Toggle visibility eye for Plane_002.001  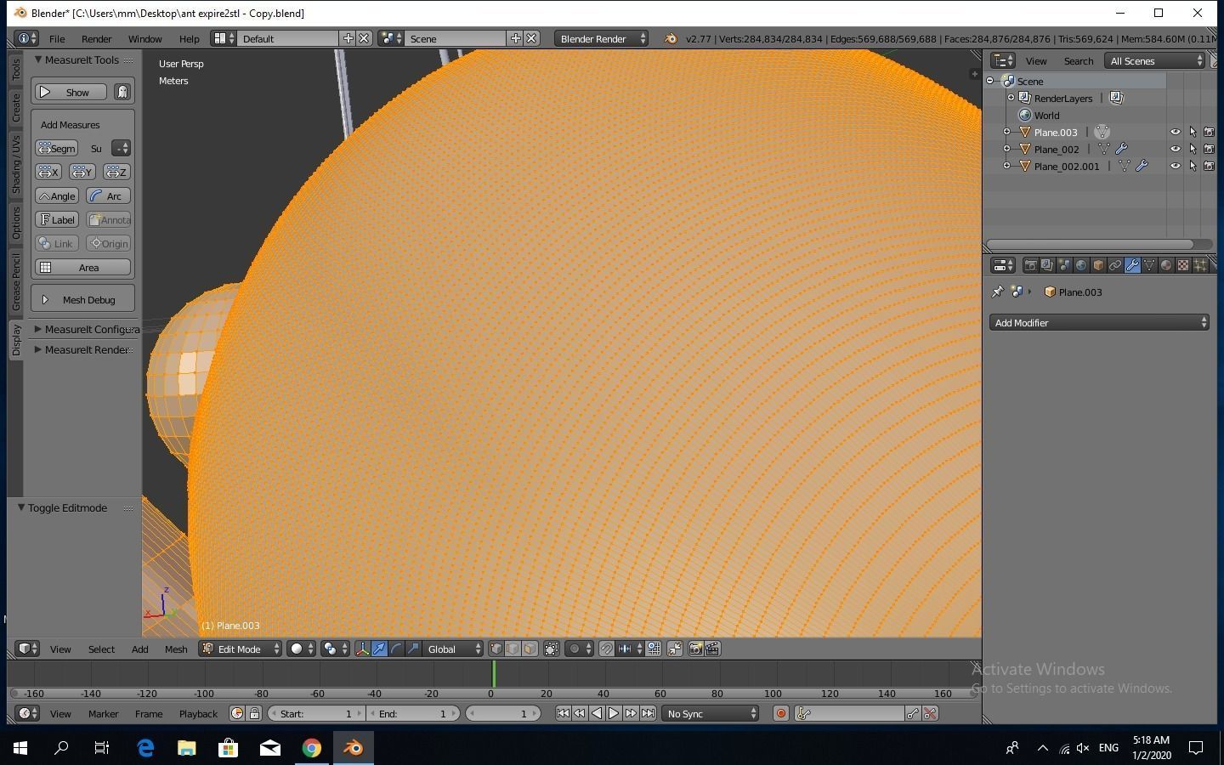pos(1176,166)
